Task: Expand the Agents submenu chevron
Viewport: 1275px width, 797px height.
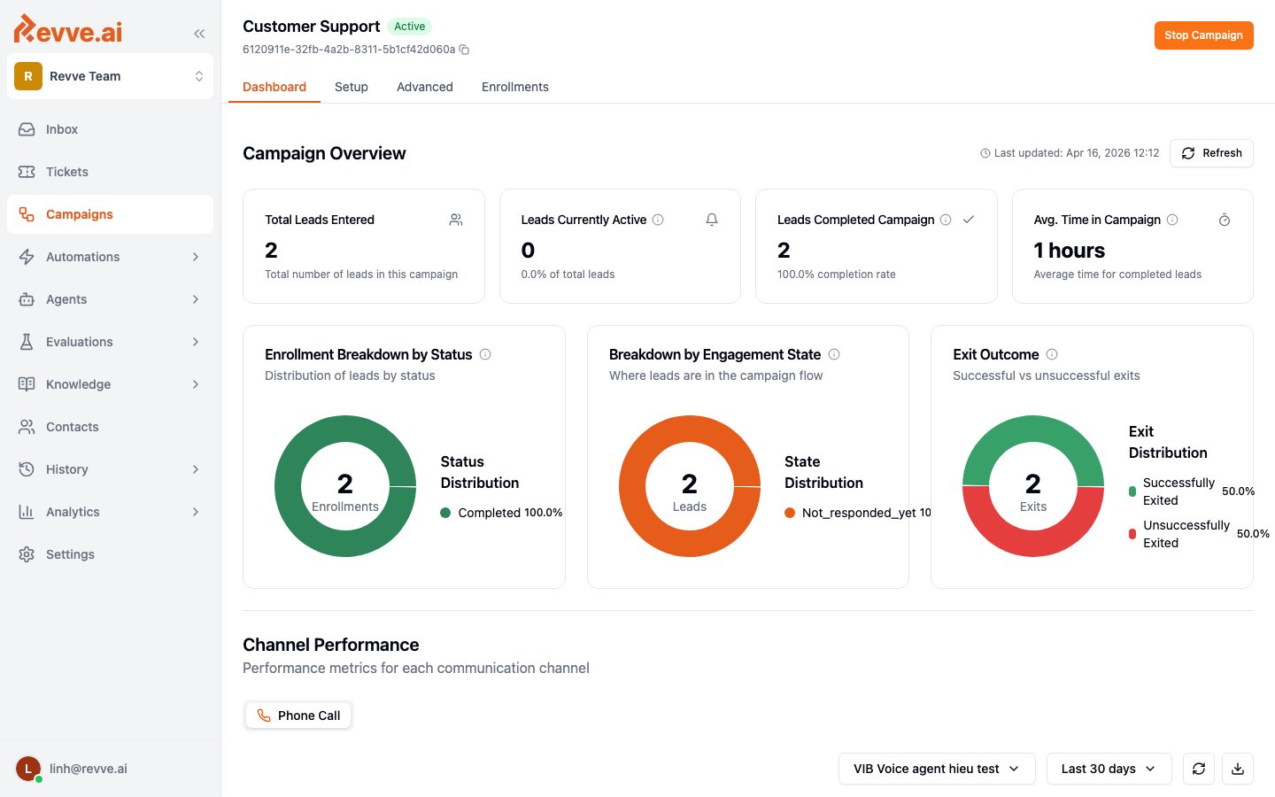Action: pyautogui.click(x=196, y=299)
